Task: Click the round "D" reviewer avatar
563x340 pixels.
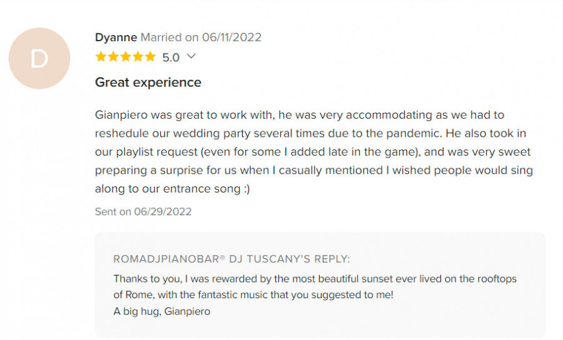Action: [x=39, y=58]
